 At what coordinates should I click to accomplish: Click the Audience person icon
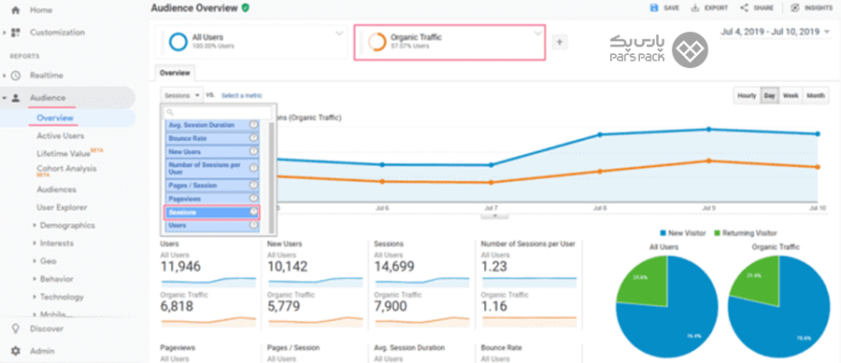pyautogui.click(x=16, y=98)
